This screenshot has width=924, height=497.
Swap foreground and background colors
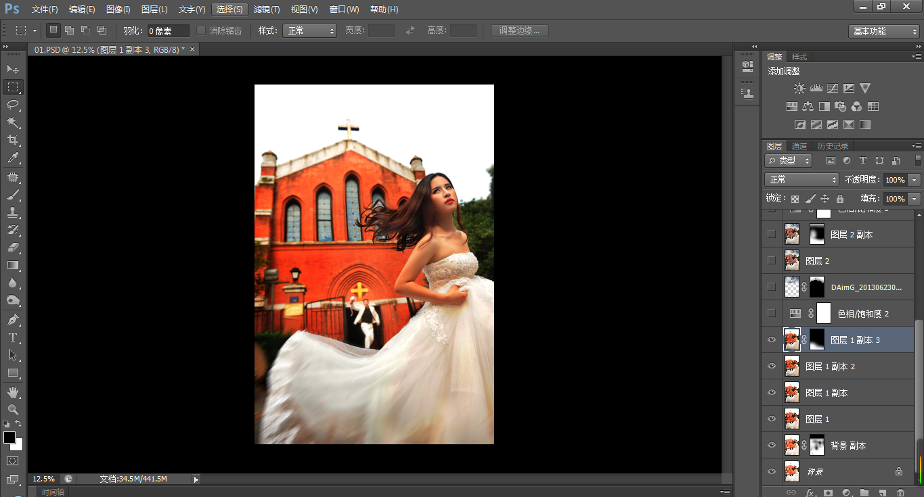[x=19, y=424]
